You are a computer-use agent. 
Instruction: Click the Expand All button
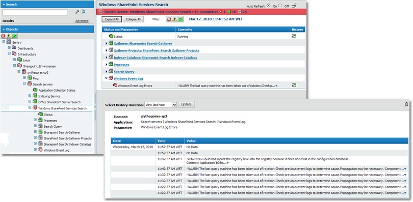112,19
